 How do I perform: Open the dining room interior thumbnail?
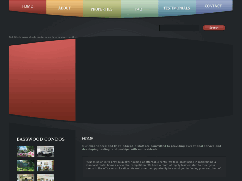pyautogui.click(x=46, y=166)
